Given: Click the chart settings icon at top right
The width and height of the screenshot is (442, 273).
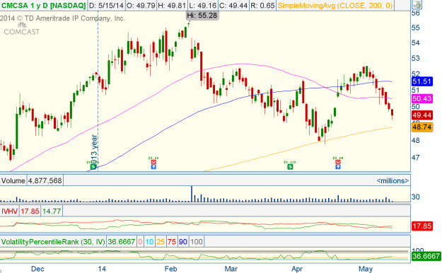Looking at the screenshot, I should [x=417, y=4].
